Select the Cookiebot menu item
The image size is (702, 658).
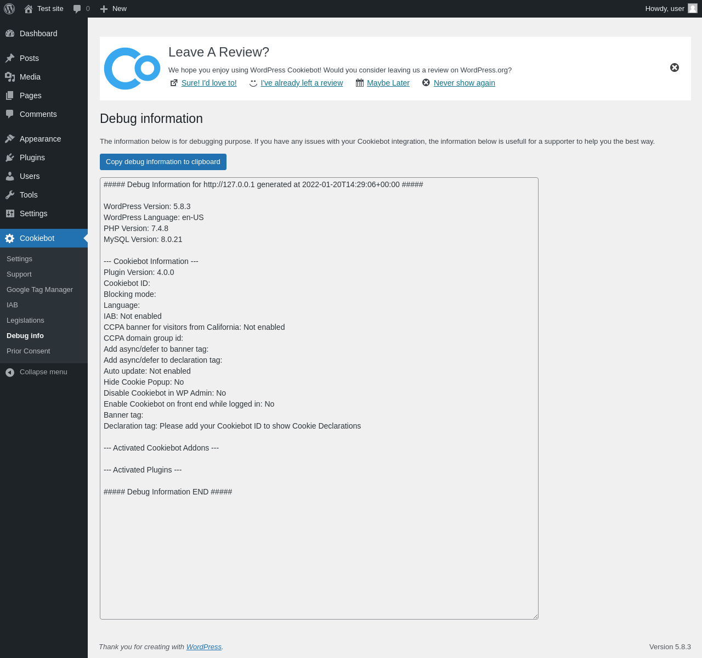(x=44, y=238)
